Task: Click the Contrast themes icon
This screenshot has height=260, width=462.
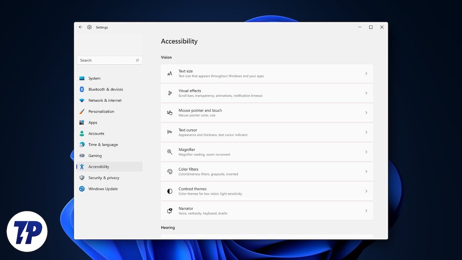Action: click(x=170, y=191)
